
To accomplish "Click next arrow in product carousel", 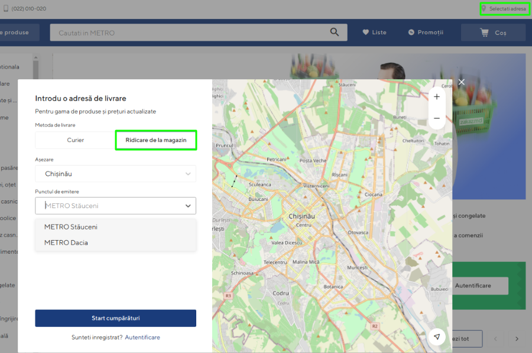I will (516, 339).
